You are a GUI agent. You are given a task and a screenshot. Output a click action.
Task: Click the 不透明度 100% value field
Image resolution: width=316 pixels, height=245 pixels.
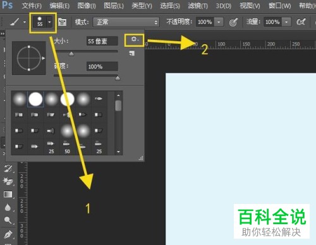tap(205, 22)
